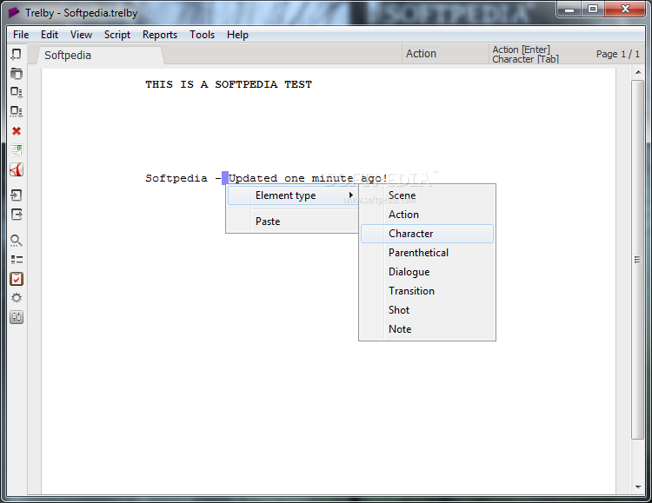Open the Tools menu

click(x=202, y=35)
